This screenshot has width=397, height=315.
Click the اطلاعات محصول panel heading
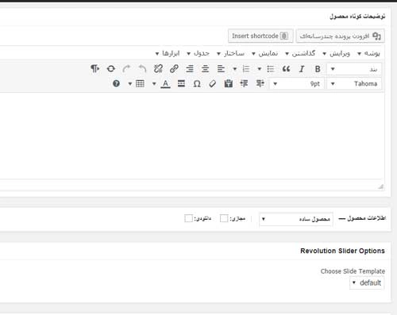[367, 218]
